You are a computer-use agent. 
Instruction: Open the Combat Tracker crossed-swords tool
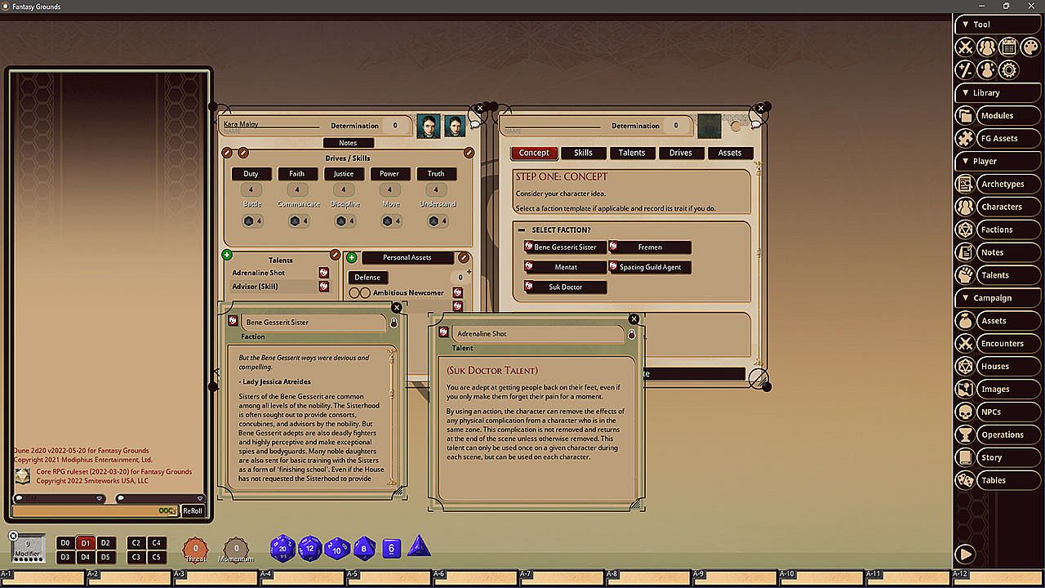click(x=965, y=47)
